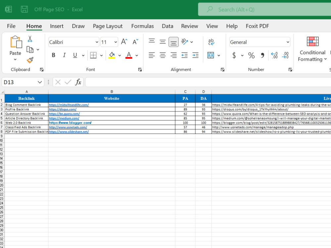Open the Foxit PDF tab
Screen dimensions: 331x248
[257, 26]
